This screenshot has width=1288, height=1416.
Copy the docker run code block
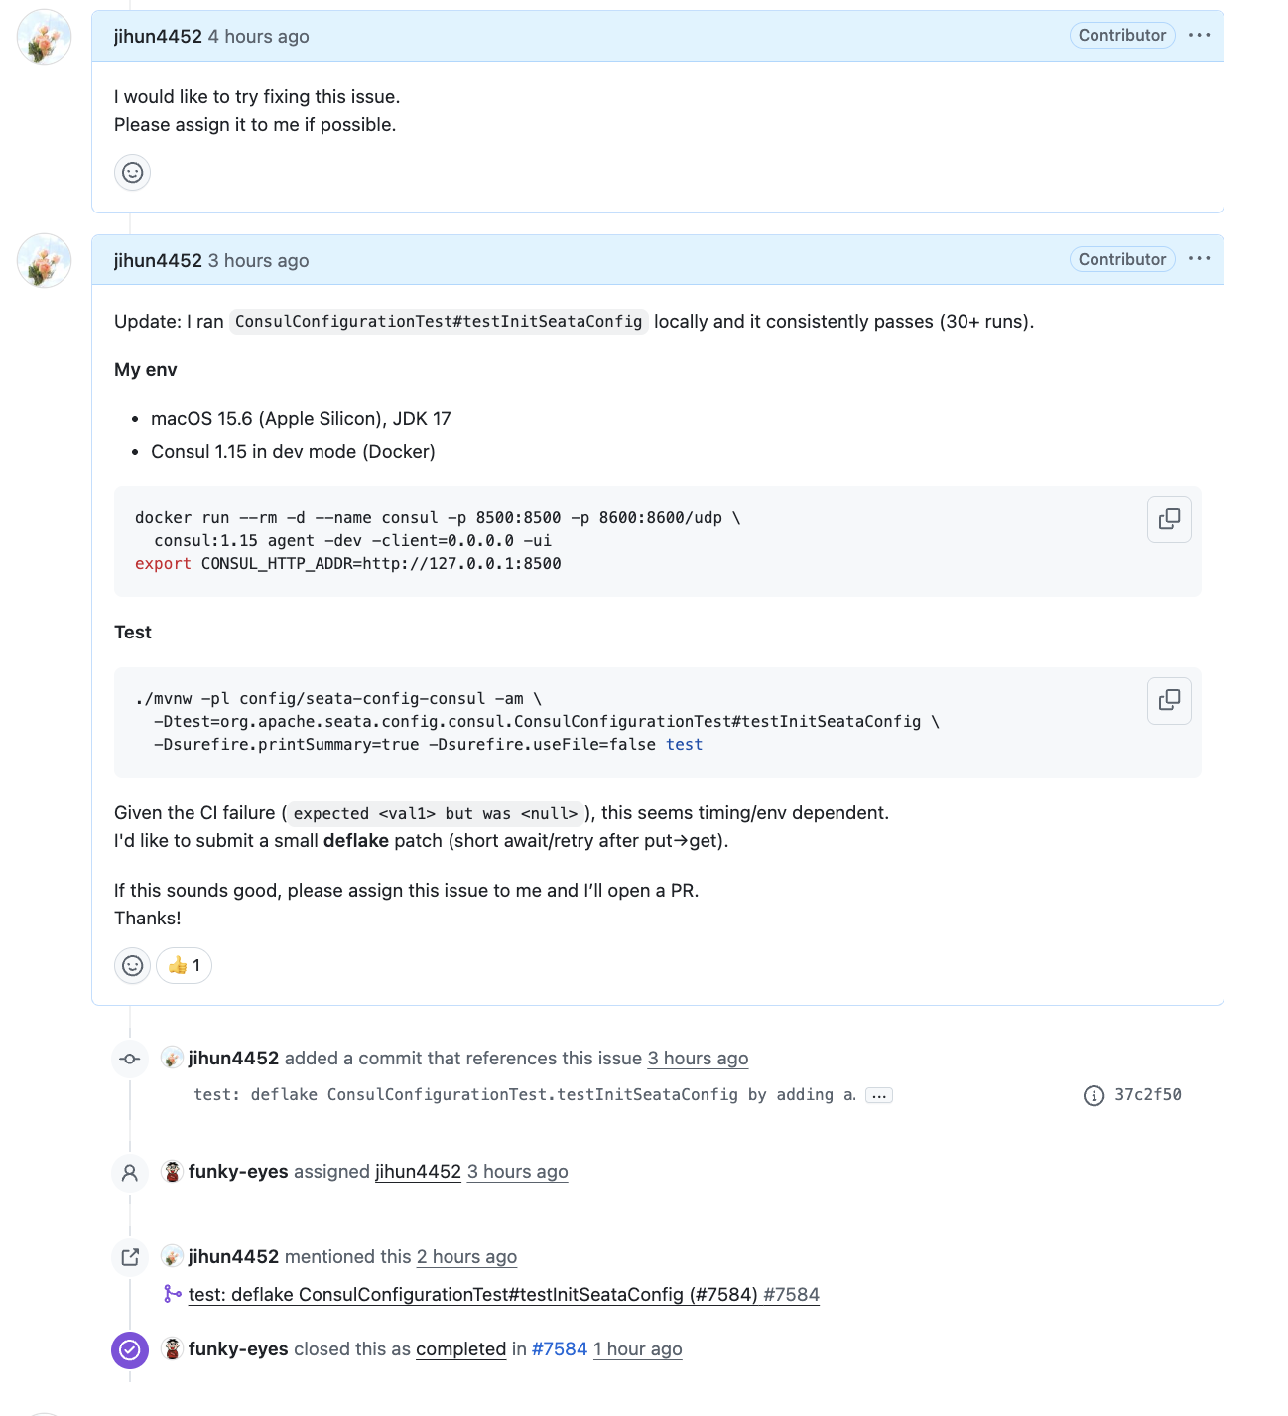point(1169,519)
